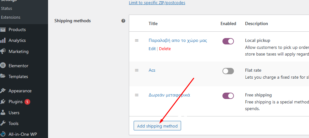Screen dimensions: 309x138
Task: Click the red Delete link for local pickup
Action: 165,49
